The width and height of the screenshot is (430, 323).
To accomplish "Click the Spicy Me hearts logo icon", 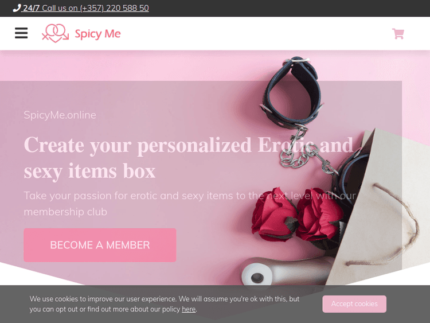I will [55, 33].
